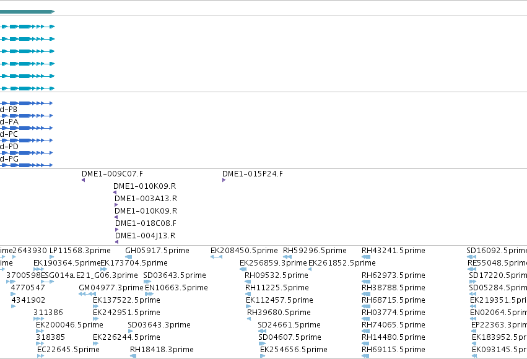Click the SD03643.3prime label
527x359 pixels.
pyautogui.click(x=159, y=325)
